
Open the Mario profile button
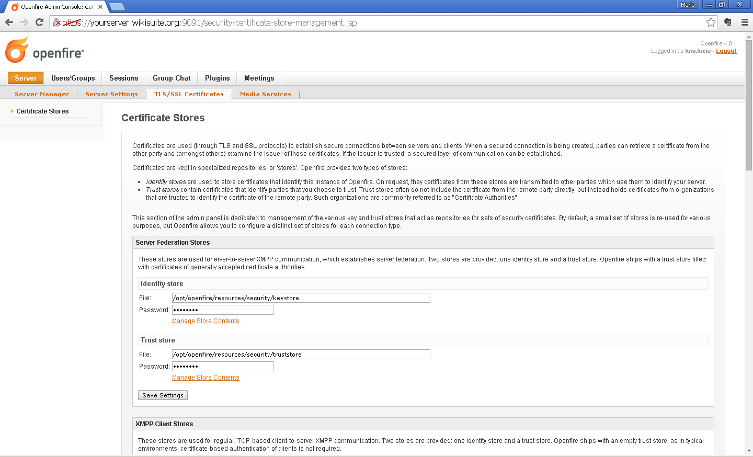coord(688,5)
